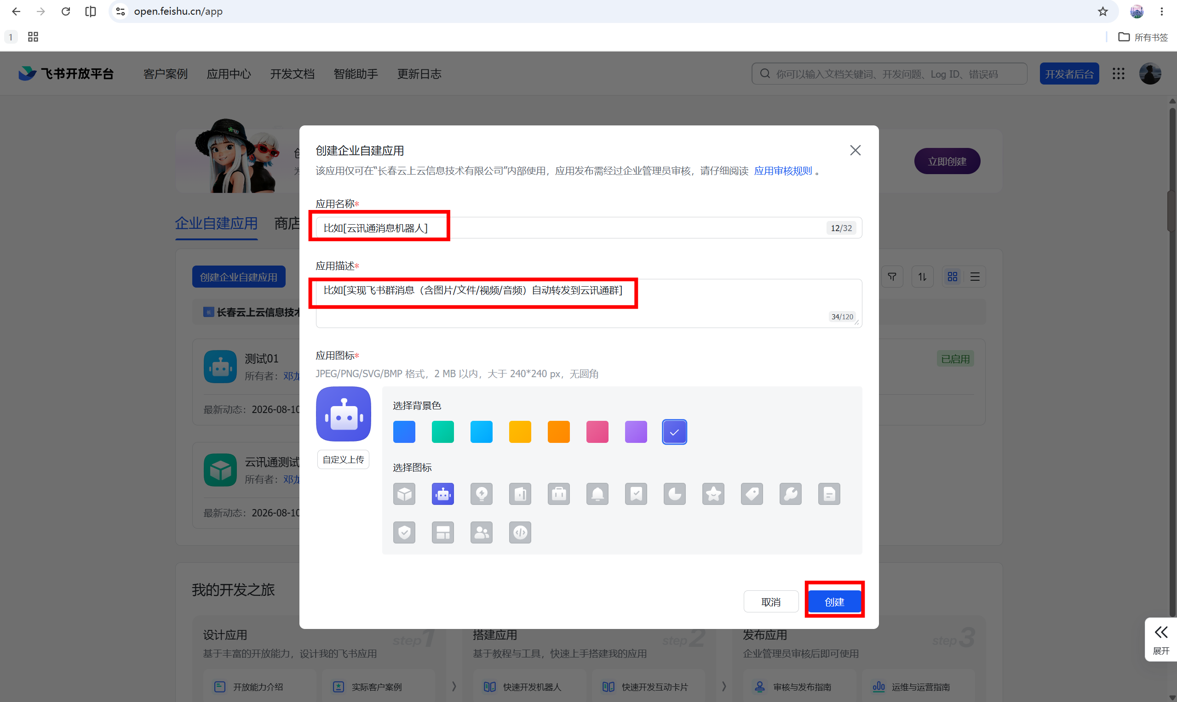The width and height of the screenshot is (1177, 702).
Task: Switch app list to grid view
Action: coord(953,277)
